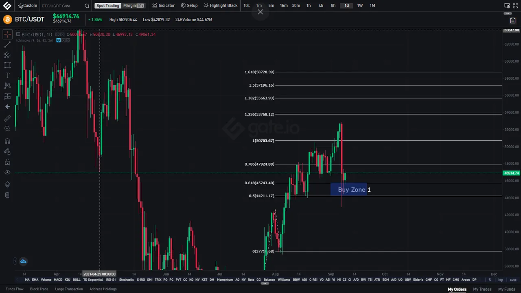Image resolution: width=521 pixels, height=293 pixels.
Task: Open the Indicator menu
Action: coord(163,6)
